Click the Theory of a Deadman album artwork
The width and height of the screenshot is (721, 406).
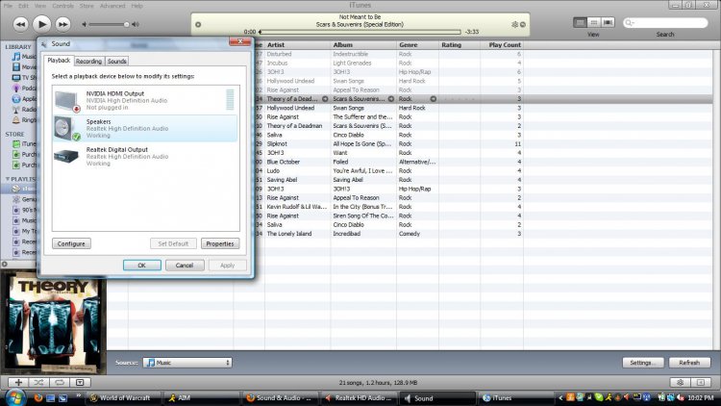point(53,322)
